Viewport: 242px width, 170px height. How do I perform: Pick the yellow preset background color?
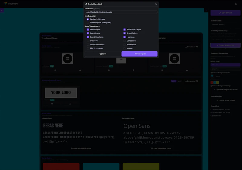217,82
